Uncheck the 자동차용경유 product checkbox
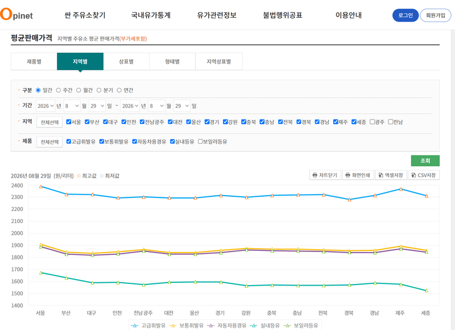 coord(135,141)
